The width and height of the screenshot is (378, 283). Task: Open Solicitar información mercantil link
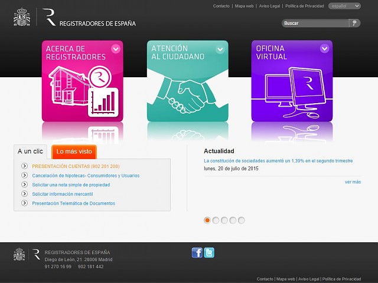(x=63, y=194)
